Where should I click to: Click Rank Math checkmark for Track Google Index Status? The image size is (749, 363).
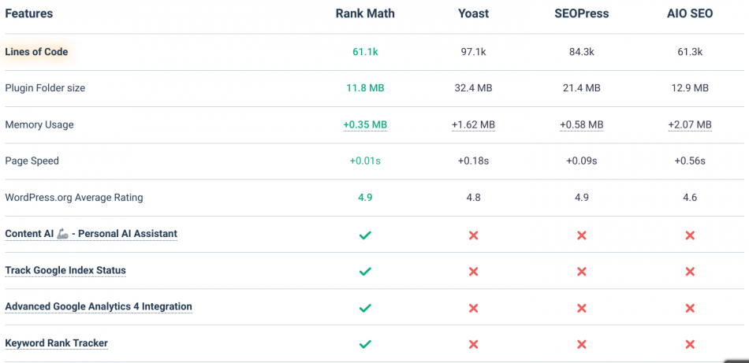[x=365, y=271]
